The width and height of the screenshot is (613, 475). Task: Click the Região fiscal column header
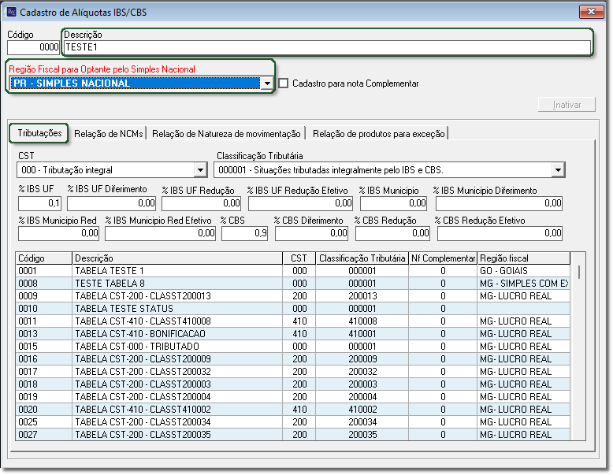[x=522, y=258]
